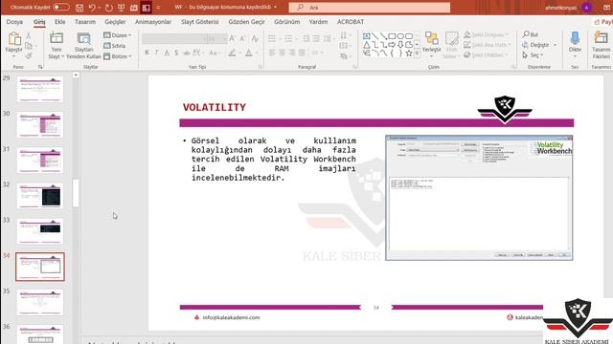
Task: Click the slide panel scrollbar thumb
Action: [76, 193]
